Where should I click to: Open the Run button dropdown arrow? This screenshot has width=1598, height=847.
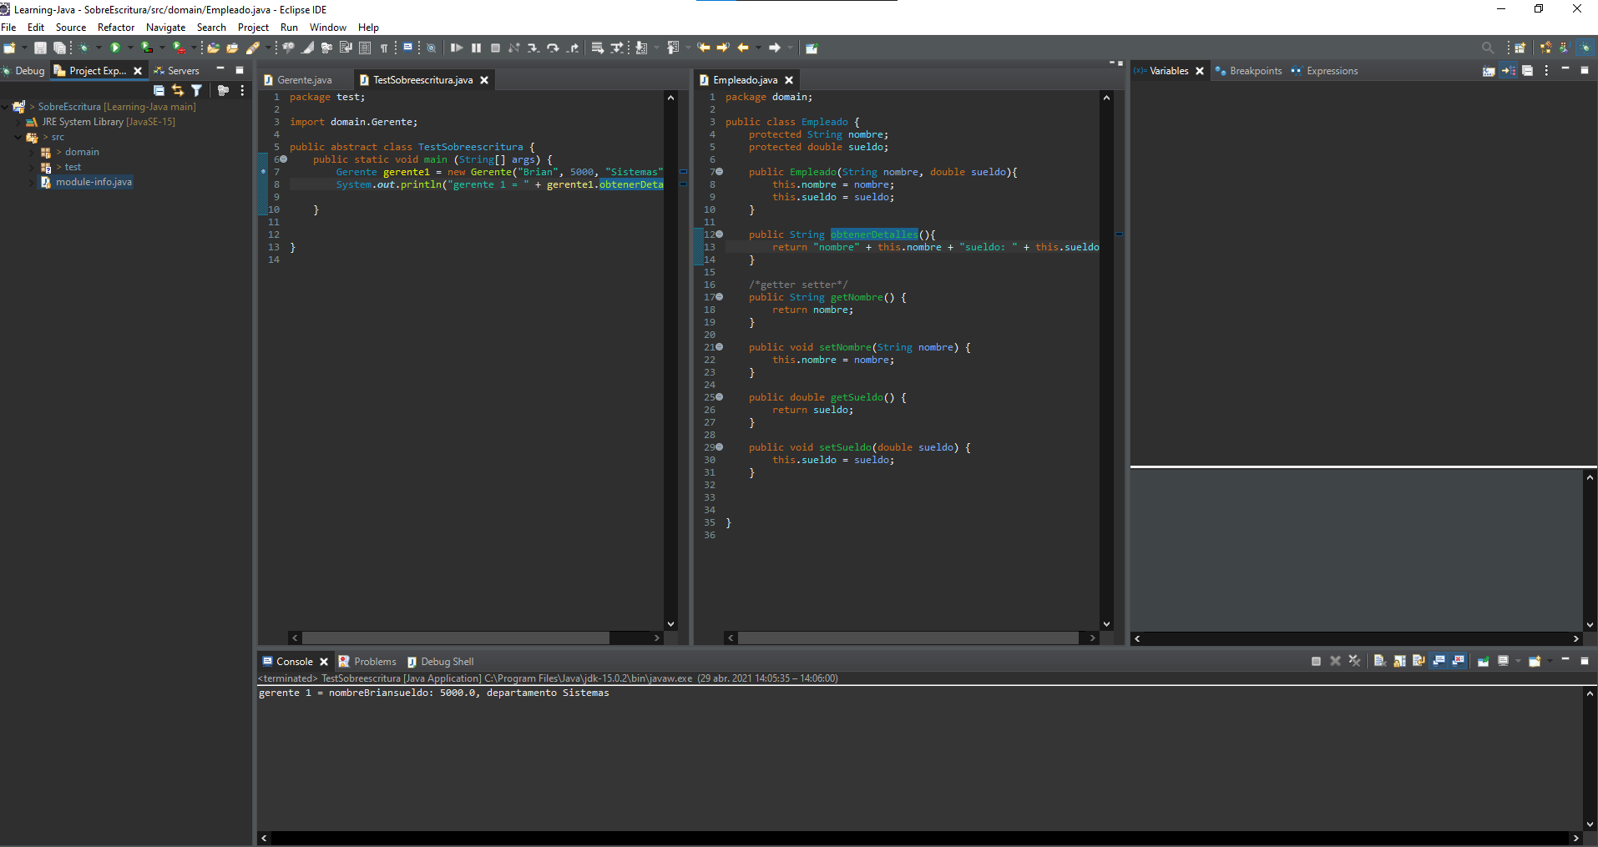coord(130,48)
